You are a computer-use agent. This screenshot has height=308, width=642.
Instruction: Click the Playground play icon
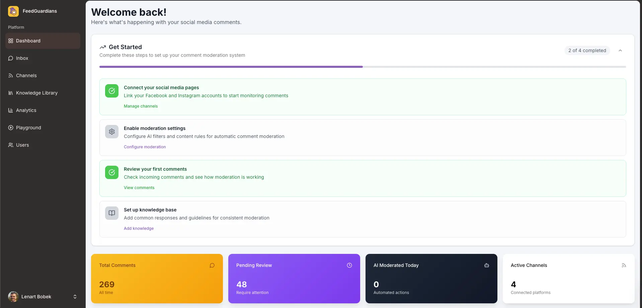click(11, 128)
